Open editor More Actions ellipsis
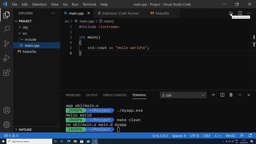Image resolution: width=256 pixels, height=144 pixels. tap(249, 13)
